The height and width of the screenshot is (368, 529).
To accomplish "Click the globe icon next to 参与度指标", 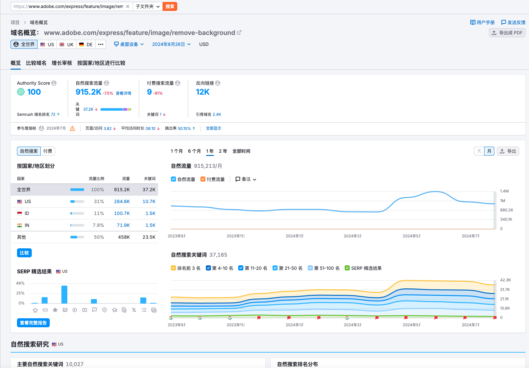I will 41,128.
